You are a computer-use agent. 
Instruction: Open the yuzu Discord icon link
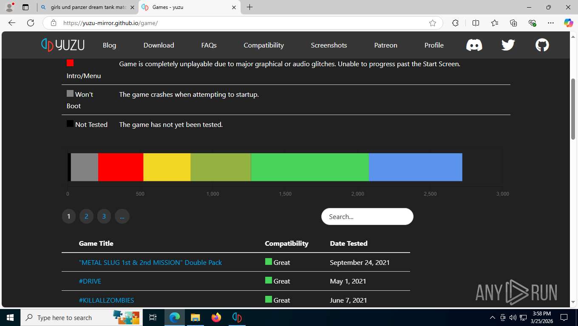click(x=474, y=45)
